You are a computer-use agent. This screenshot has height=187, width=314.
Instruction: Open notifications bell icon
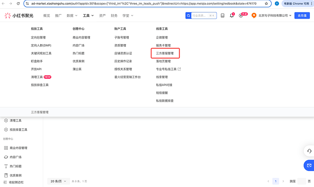232,15
